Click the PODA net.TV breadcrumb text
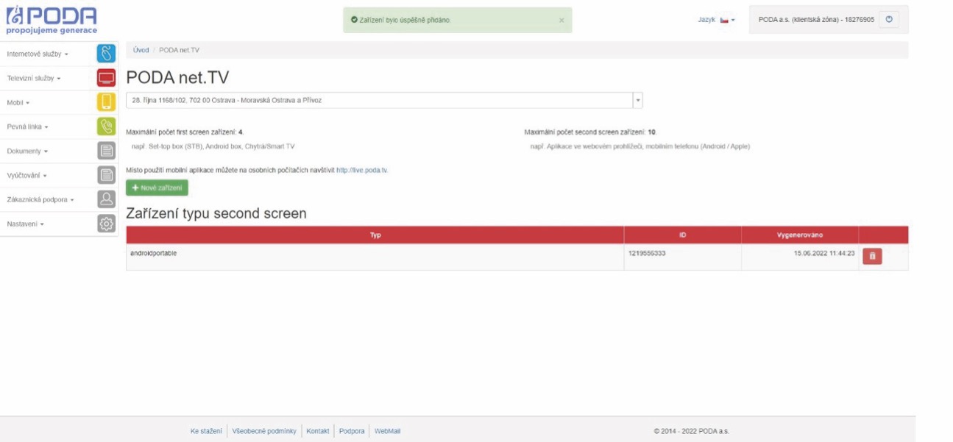953x442 pixels. [179, 50]
